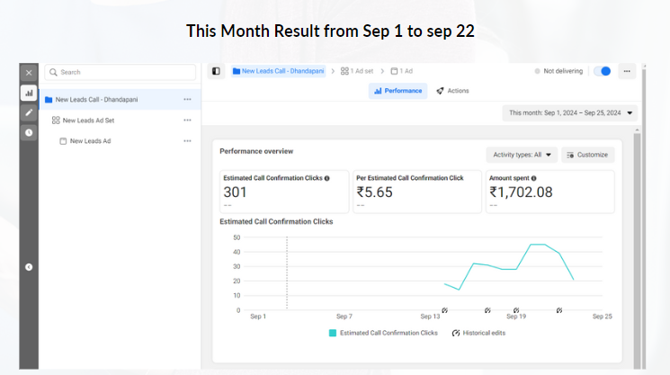Image resolution: width=670 pixels, height=375 pixels.
Task: Open the This month date range dropdown
Action: (570, 112)
